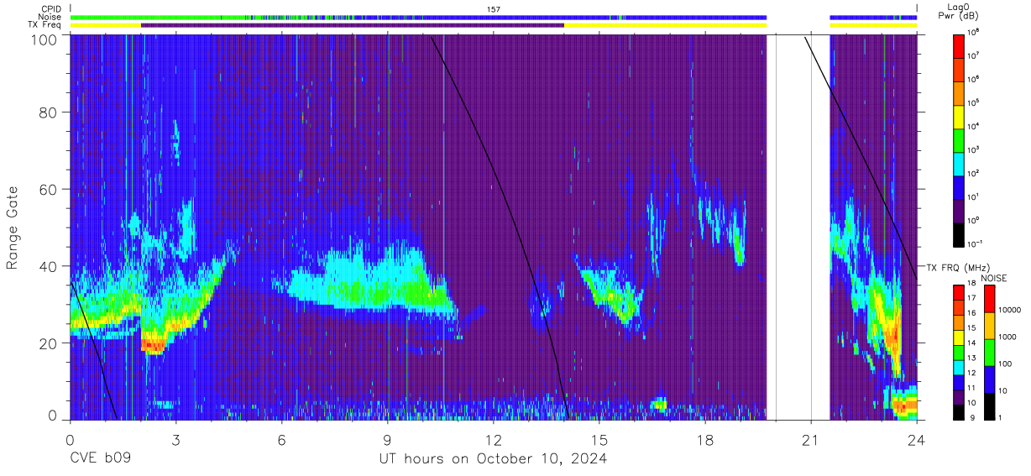
Task: Click the purple segment of the TX Freq bar
Action: [x=353, y=25]
